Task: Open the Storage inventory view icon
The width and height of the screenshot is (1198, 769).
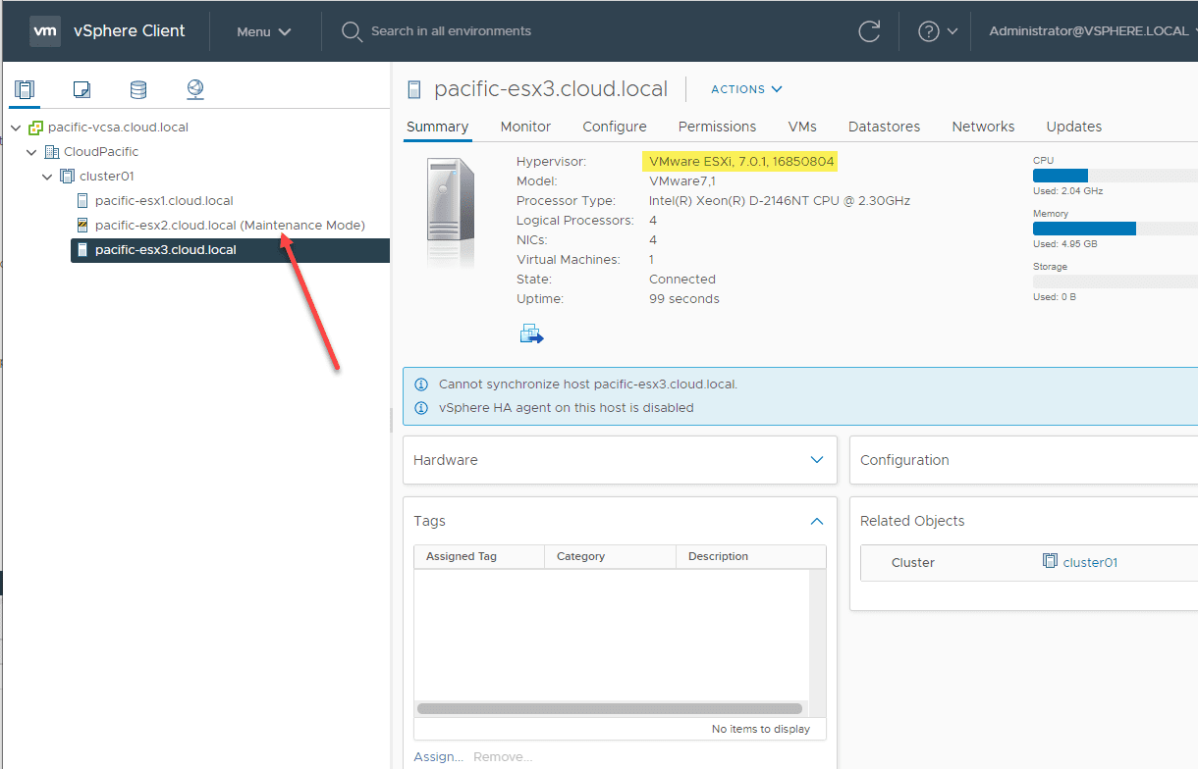Action: point(138,90)
